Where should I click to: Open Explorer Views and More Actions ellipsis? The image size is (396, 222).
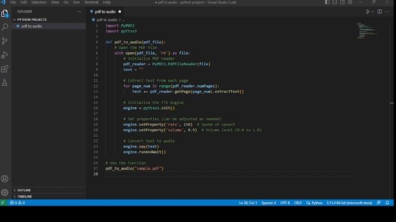pos(79,12)
